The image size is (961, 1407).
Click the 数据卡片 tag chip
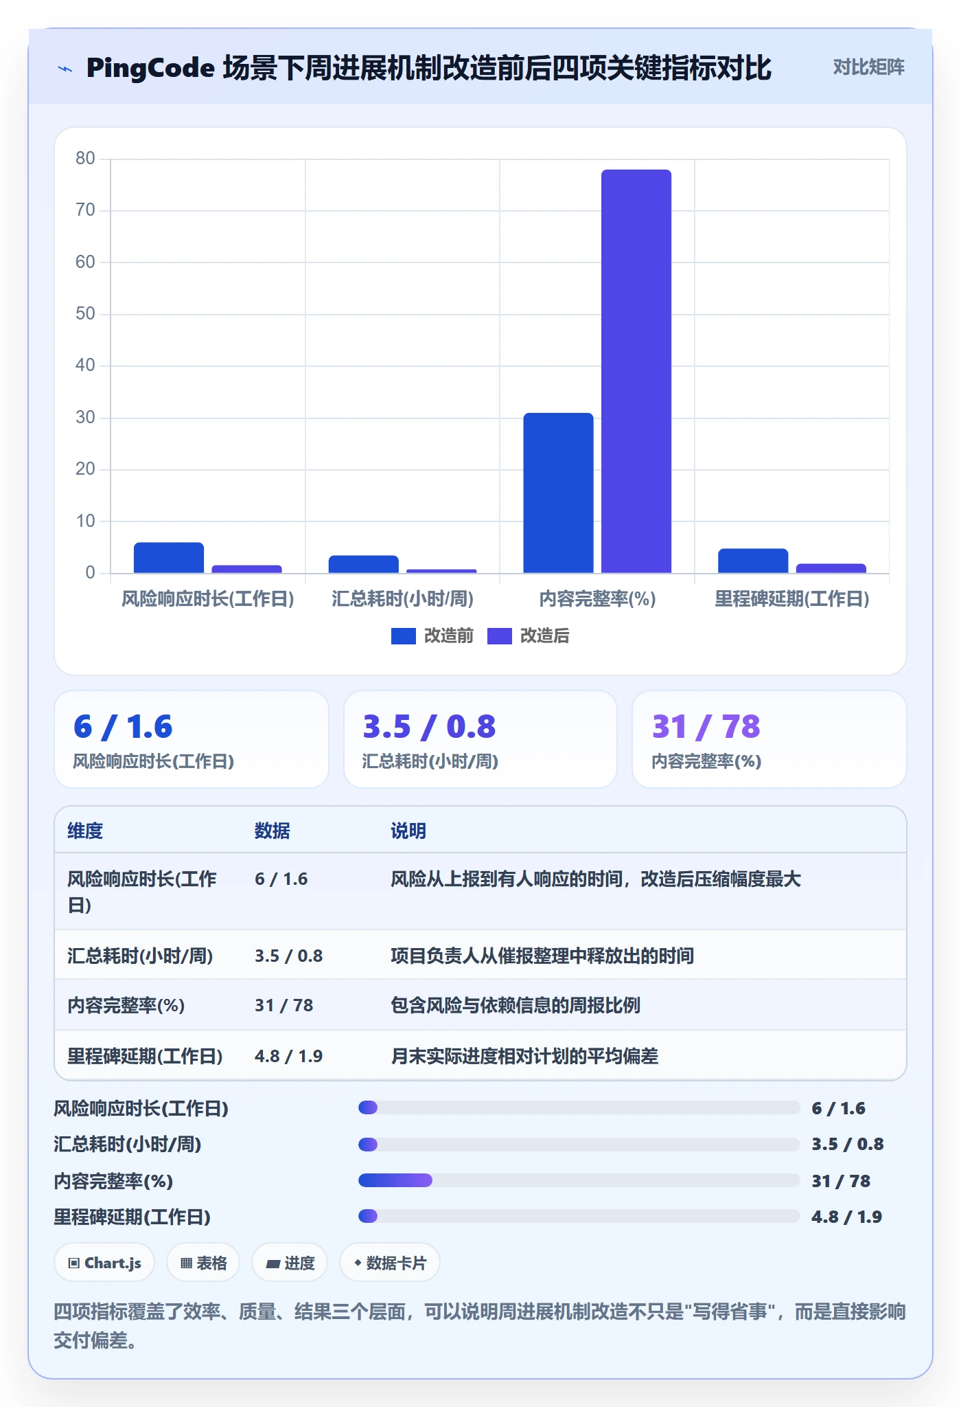pyautogui.click(x=390, y=1263)
